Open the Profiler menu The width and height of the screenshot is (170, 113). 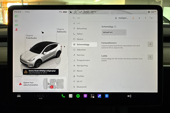tap(84, 76)
